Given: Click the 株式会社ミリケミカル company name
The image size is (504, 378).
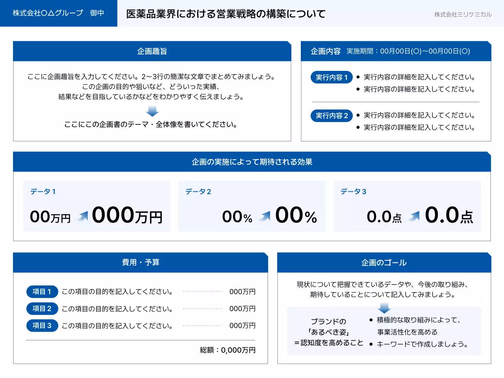Looking at the screenshot, I should [463, 15].
